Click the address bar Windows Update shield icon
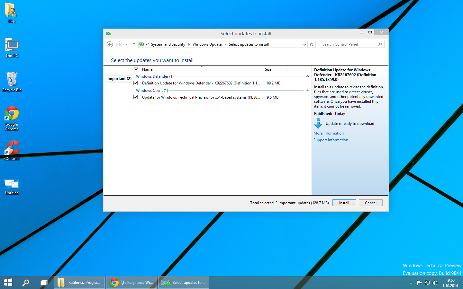The image size is (463, 289). coord(142,44)
